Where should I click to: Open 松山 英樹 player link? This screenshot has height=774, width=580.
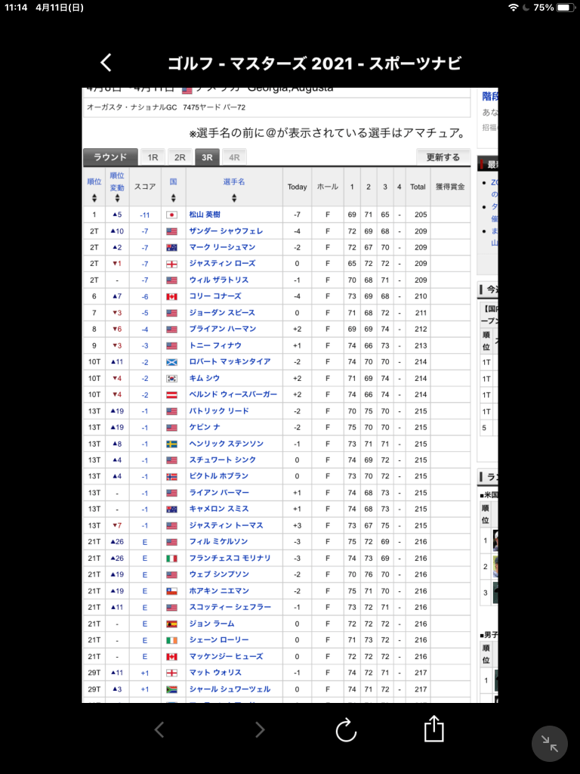click(x=205, y=215)
